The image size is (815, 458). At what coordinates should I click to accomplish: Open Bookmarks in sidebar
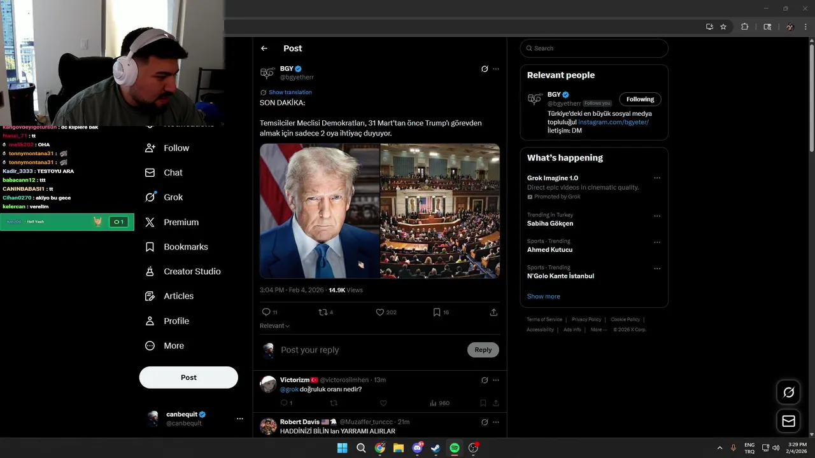click(177, 247)
